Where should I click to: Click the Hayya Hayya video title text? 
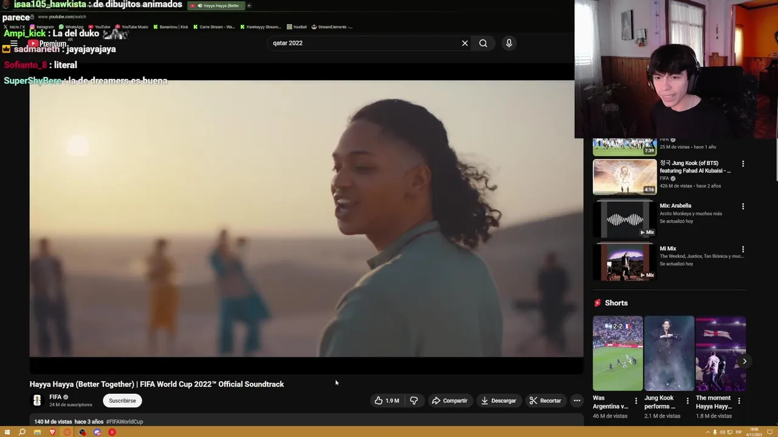click(x=157, y=384)
